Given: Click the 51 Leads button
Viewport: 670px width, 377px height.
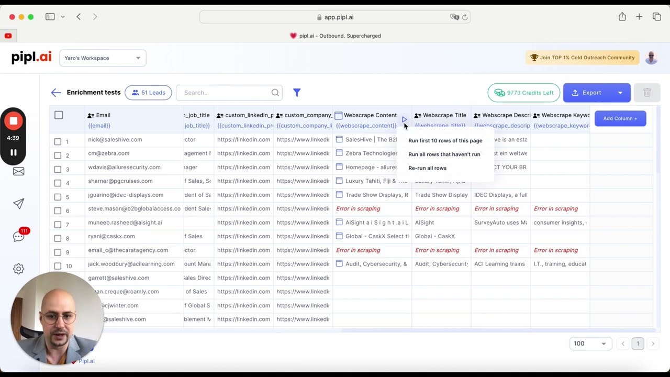Looking at the screenshot, I should point(148,93).
